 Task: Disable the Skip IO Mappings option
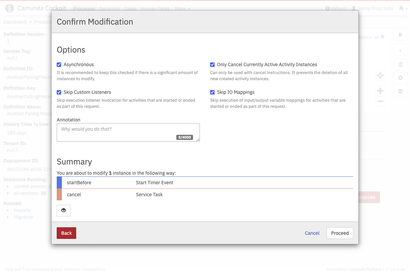(x=213, y=92)
